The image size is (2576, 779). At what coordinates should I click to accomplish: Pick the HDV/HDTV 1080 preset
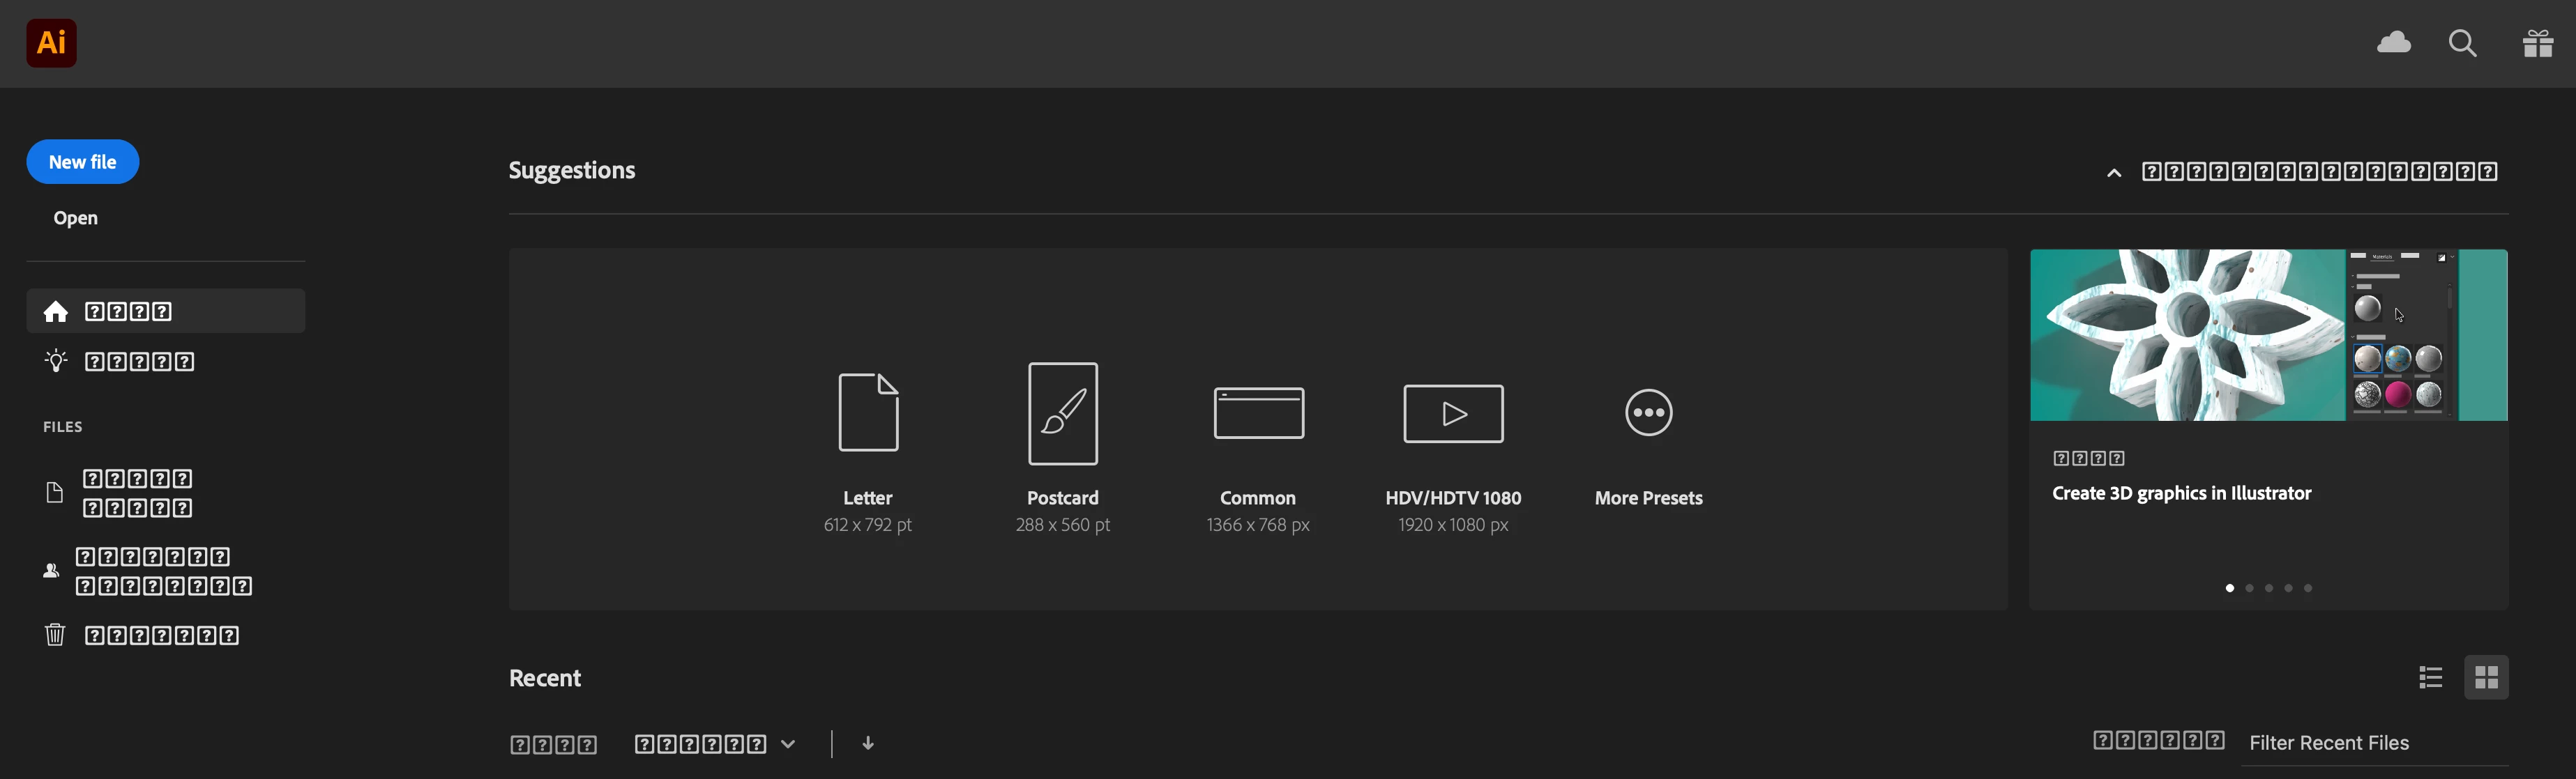[x=1453, y=413]
